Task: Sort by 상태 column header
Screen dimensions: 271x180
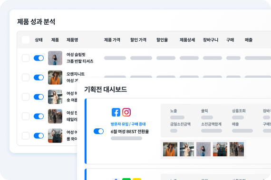Action: coord(39,40)
